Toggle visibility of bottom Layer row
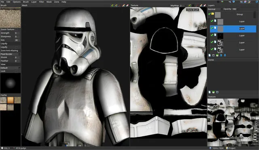Image resolution: width=259 pixels, height=150 pixels. coord(212,49)
